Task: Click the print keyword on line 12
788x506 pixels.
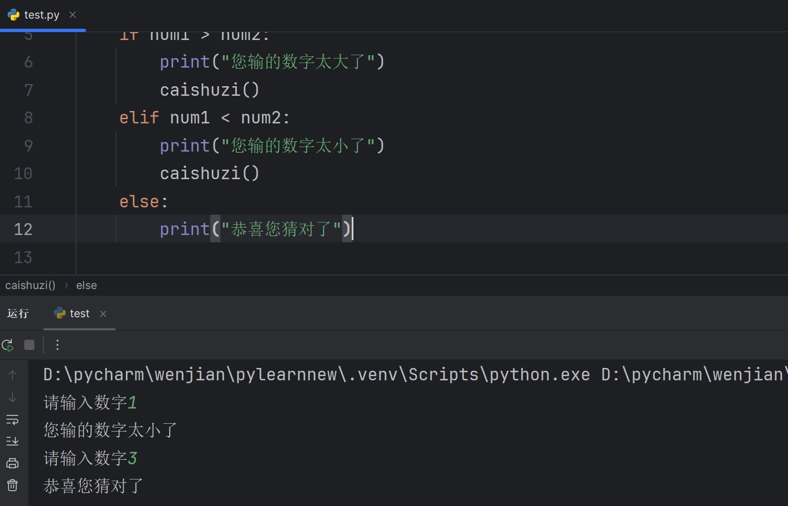Action: coord(185,229)
